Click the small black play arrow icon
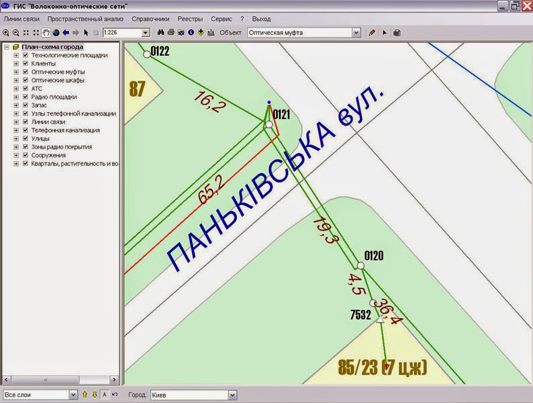This screenshot has height=403, width=533. pyautogui.click(x=385, y=33)
